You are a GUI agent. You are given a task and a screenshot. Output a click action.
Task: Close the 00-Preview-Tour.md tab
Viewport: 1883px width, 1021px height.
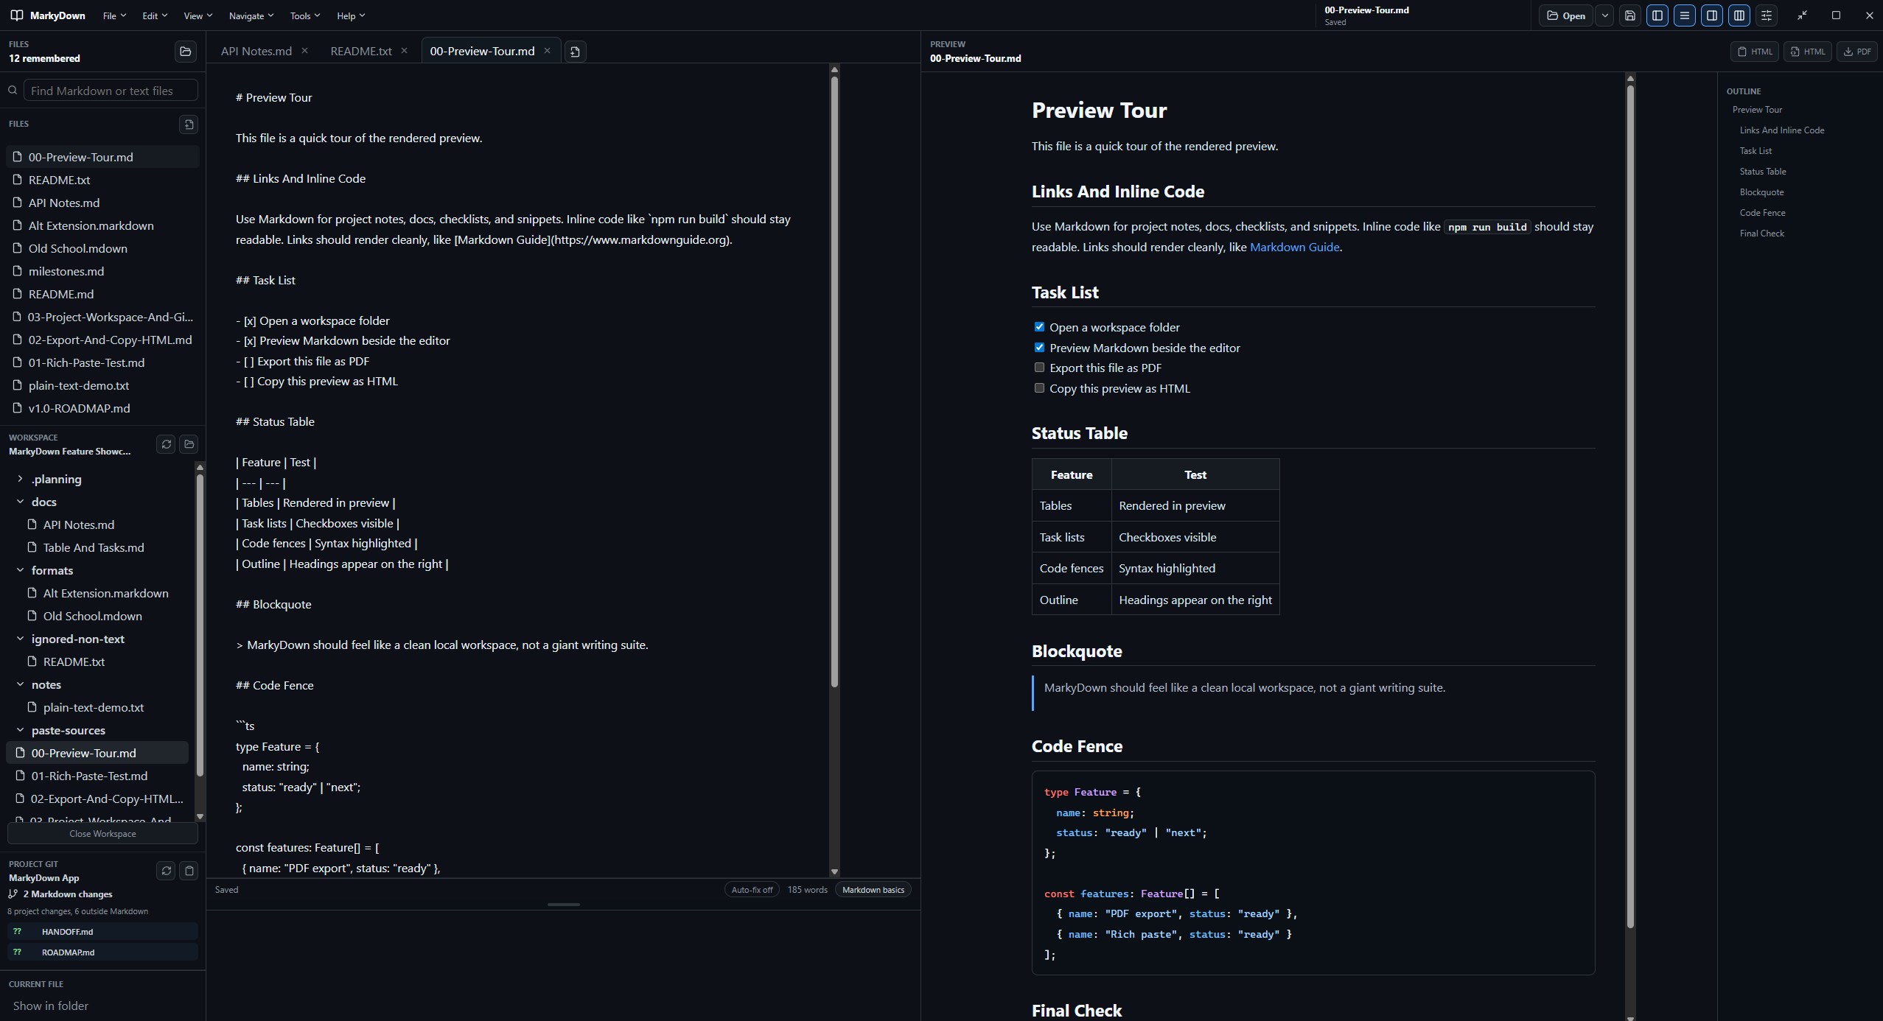(547, 51)
